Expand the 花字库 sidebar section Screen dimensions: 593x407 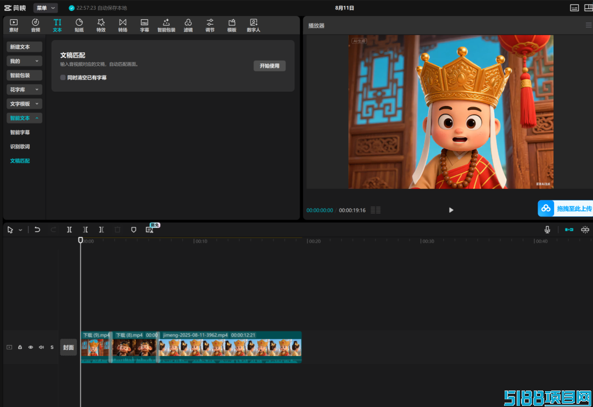pyautogui.click(x=24, y=90)
